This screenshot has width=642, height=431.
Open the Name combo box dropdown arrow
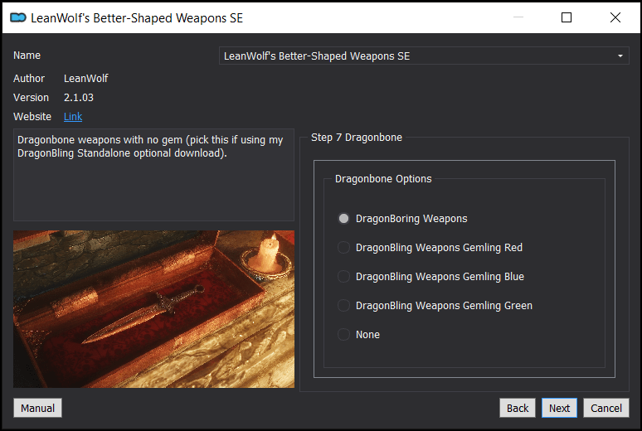(x=620, y=56)
